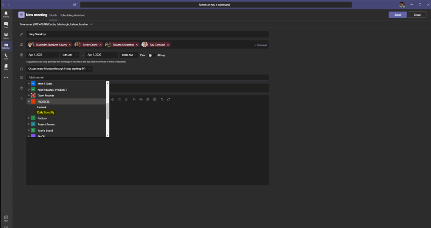
Task: Remove attendee Becky Carew
Action: 100,45
